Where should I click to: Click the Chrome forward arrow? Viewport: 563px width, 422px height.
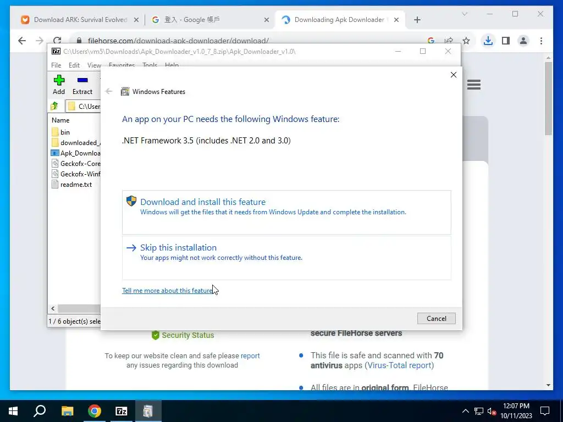pos(40,41)
